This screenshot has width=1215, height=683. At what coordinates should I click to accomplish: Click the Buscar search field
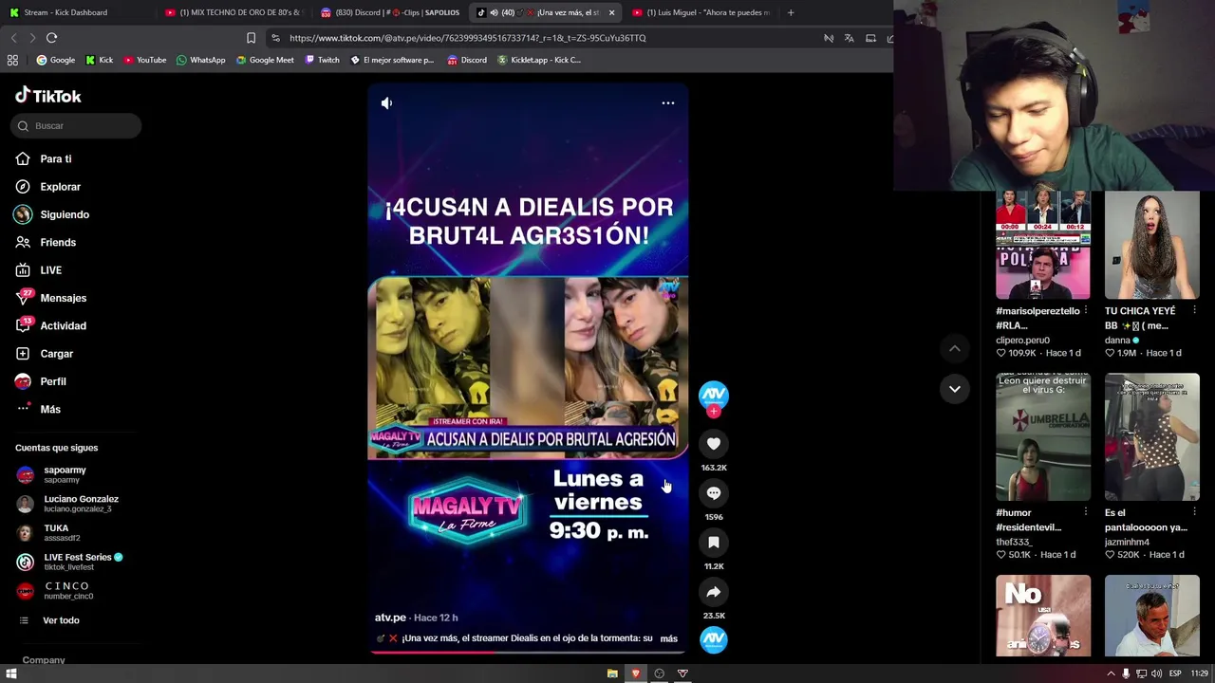[x=77, y=126]
